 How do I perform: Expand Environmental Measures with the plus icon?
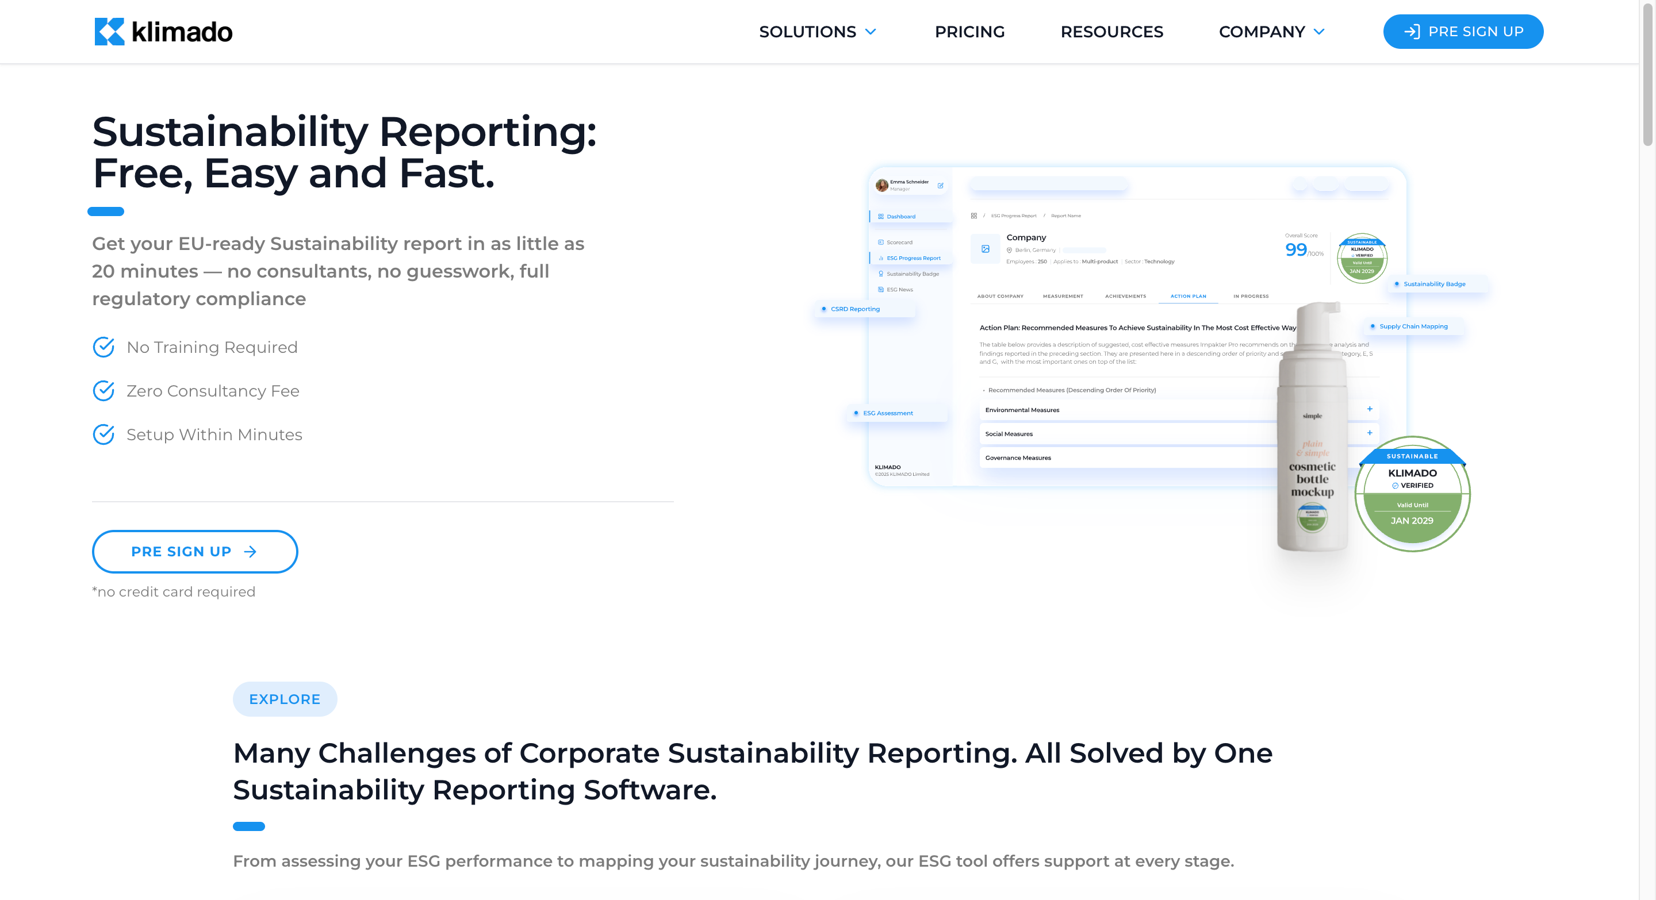[x=1369, y=409]
